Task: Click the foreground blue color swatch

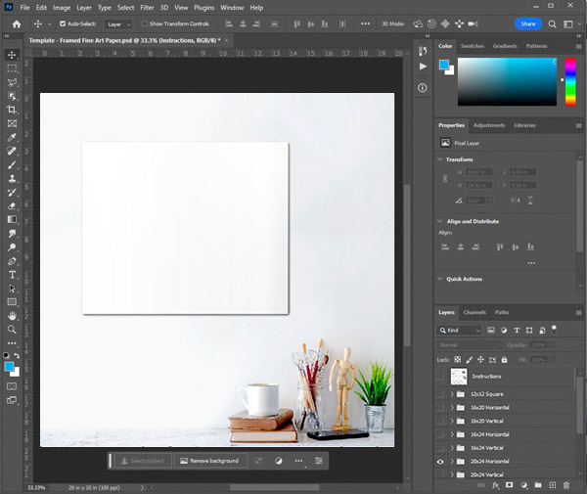Action: tap(9, 366)
